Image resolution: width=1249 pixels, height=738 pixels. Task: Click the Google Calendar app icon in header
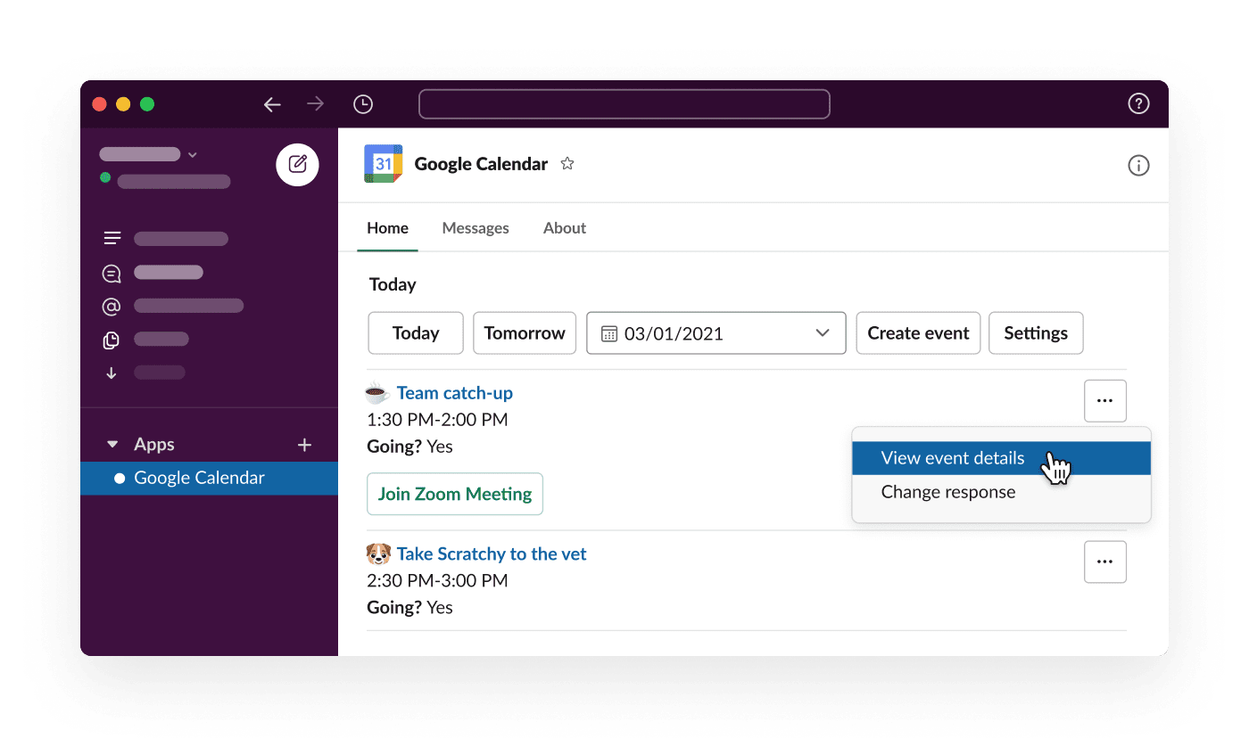(383, 163)
